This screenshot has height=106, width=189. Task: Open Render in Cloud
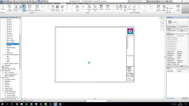tap(53, 8)
